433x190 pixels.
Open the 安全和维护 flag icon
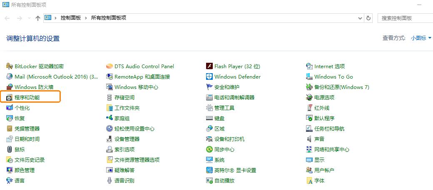[x=209, y=87]
